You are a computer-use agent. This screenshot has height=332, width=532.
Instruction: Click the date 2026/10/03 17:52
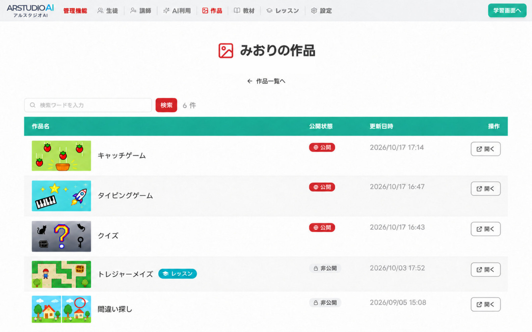[x=397, y=268]
